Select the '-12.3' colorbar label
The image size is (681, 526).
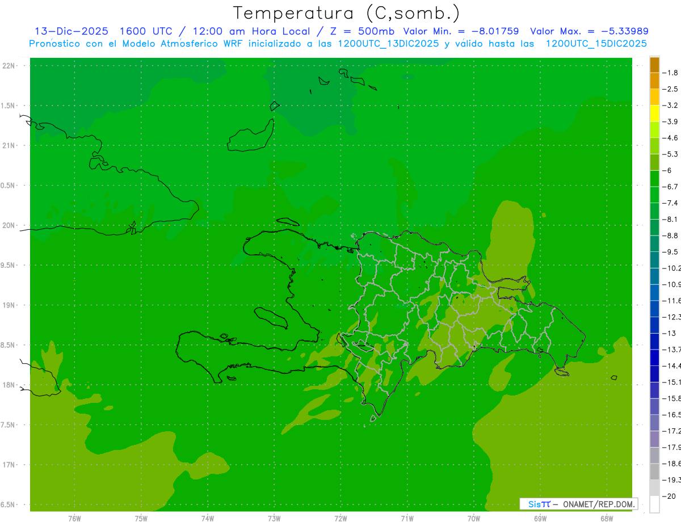671,317
